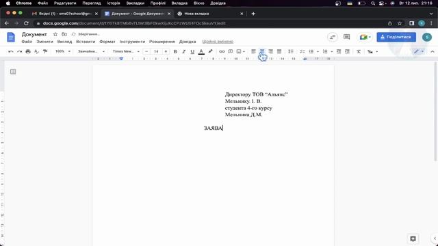
Task: Expand bulleted list style arrow
Action: pos(318,52)
